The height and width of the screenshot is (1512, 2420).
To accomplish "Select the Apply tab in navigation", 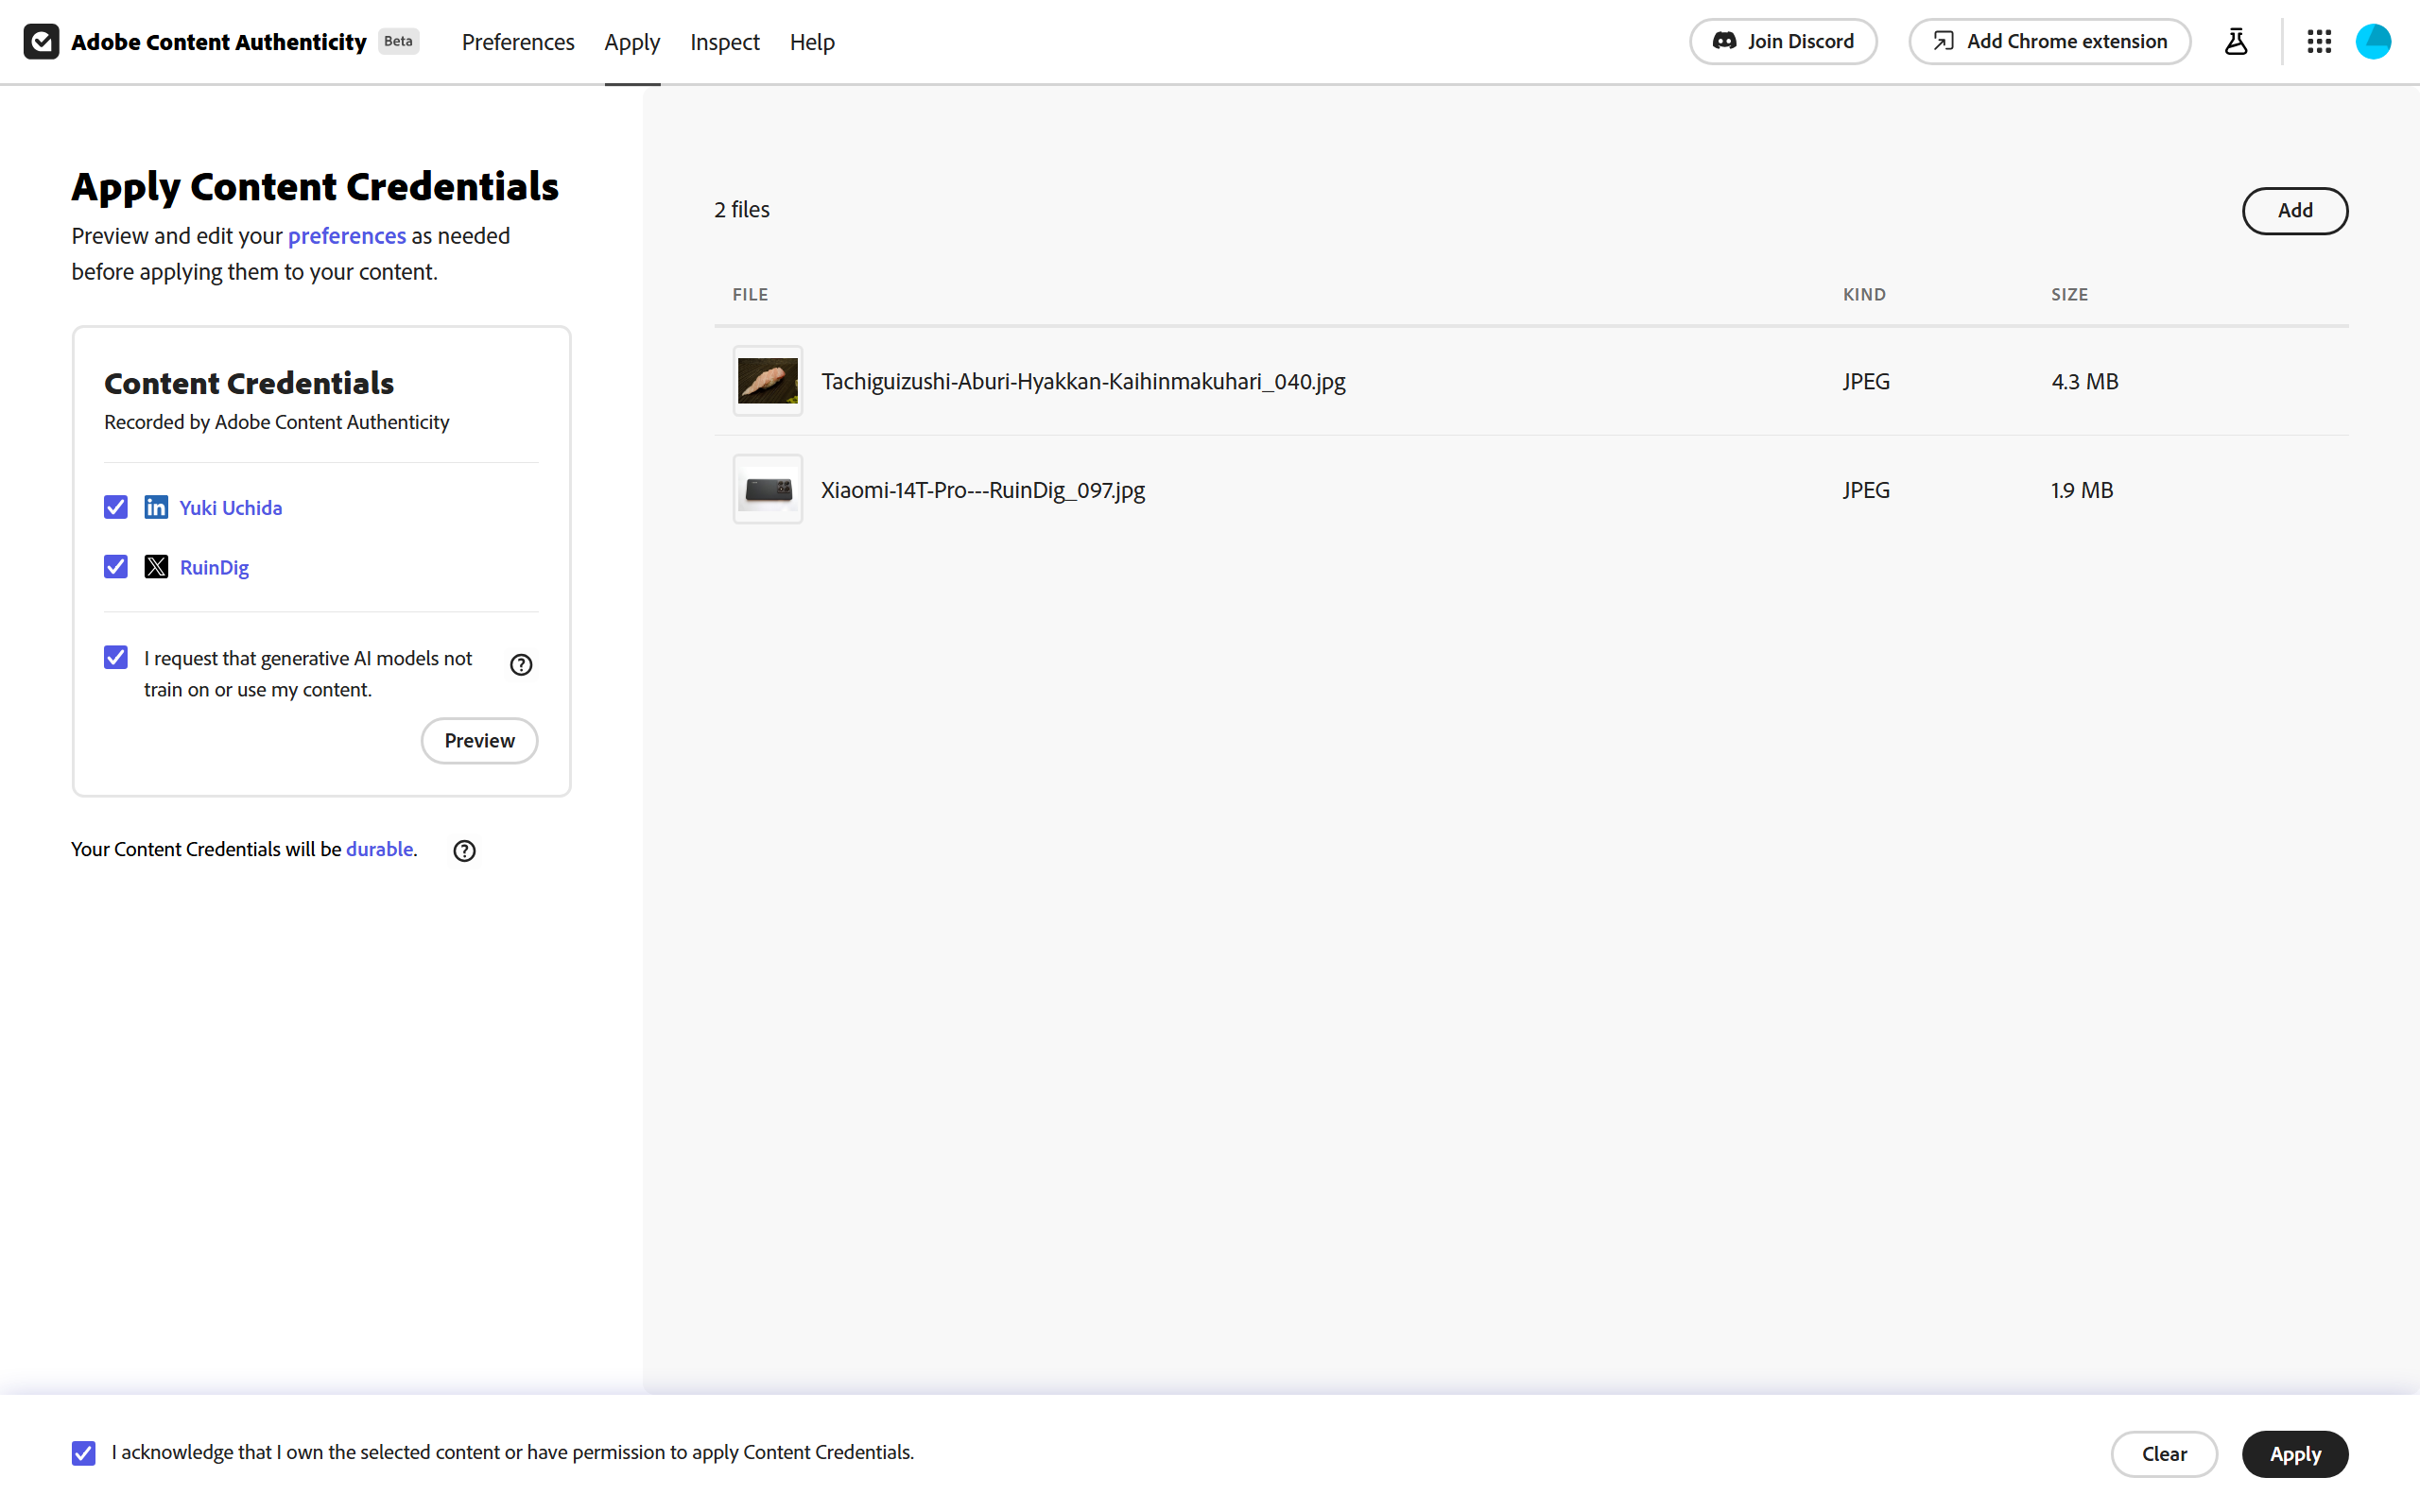I will coord(632,42).
